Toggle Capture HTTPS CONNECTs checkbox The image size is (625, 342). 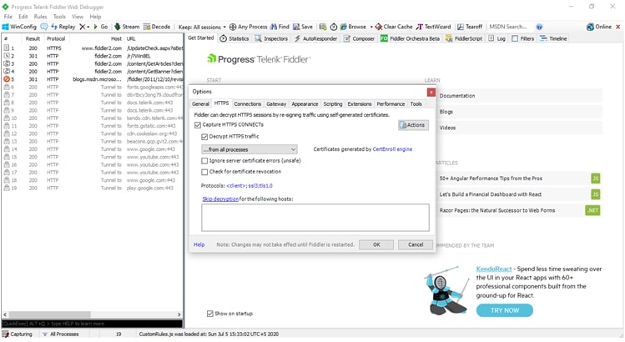[198, 125]
